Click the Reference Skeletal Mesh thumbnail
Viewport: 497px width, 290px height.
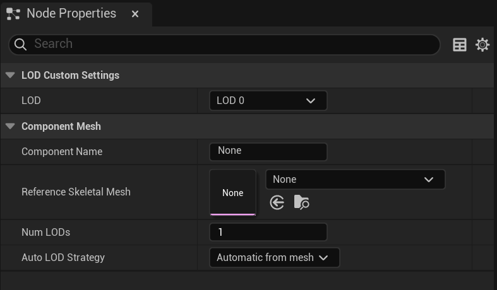pos(232,192)
